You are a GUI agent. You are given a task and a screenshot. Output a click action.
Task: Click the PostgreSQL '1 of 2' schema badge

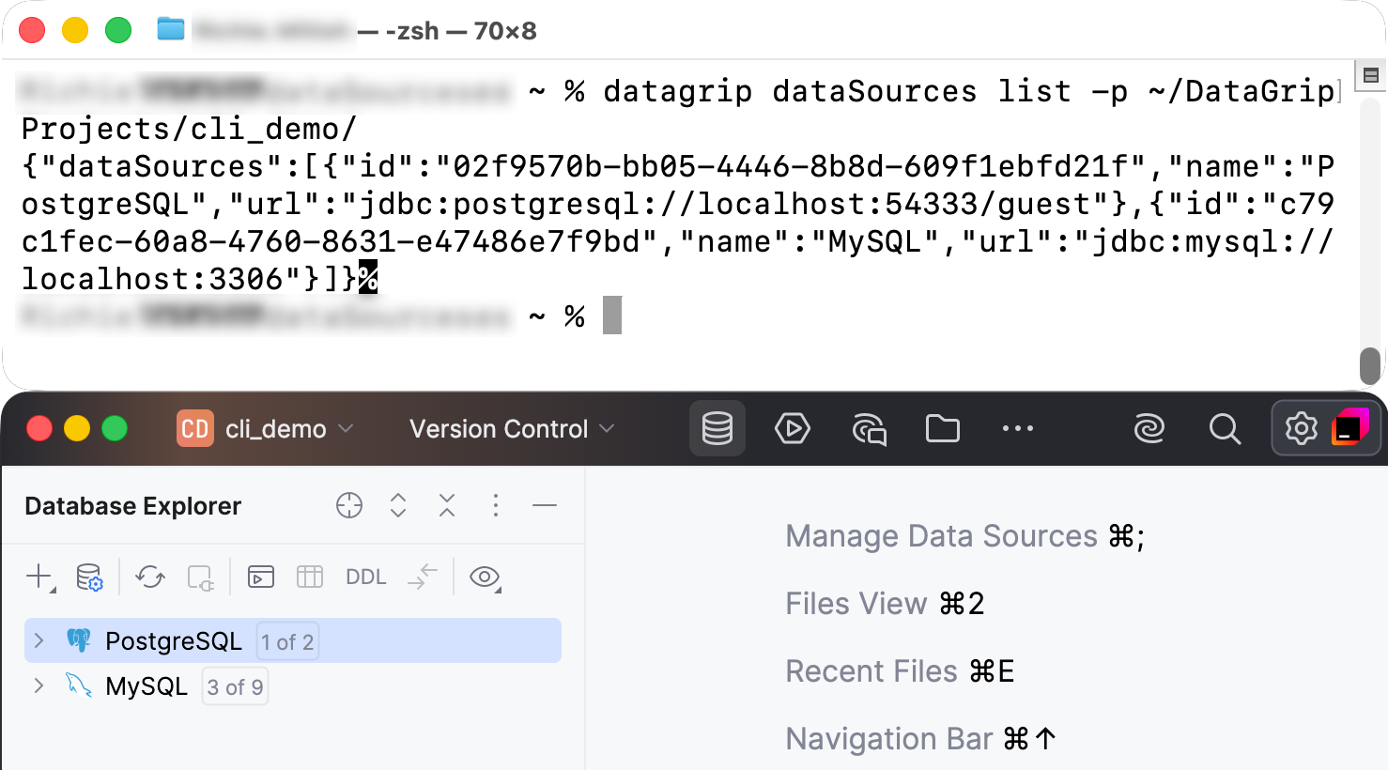tap(287, 641)
